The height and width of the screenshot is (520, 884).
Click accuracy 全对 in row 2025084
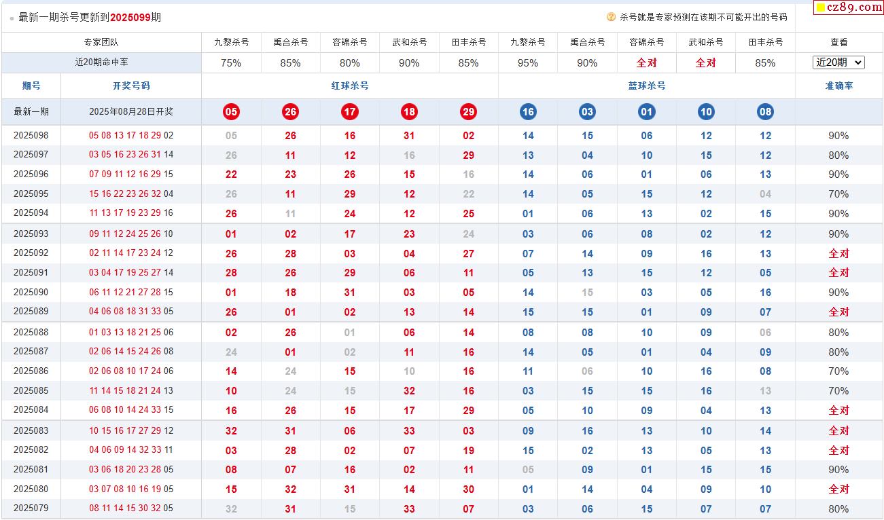coord(839,410)
